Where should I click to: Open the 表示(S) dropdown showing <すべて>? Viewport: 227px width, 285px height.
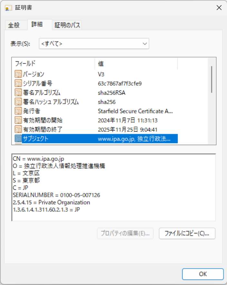(x=94, y=44)
